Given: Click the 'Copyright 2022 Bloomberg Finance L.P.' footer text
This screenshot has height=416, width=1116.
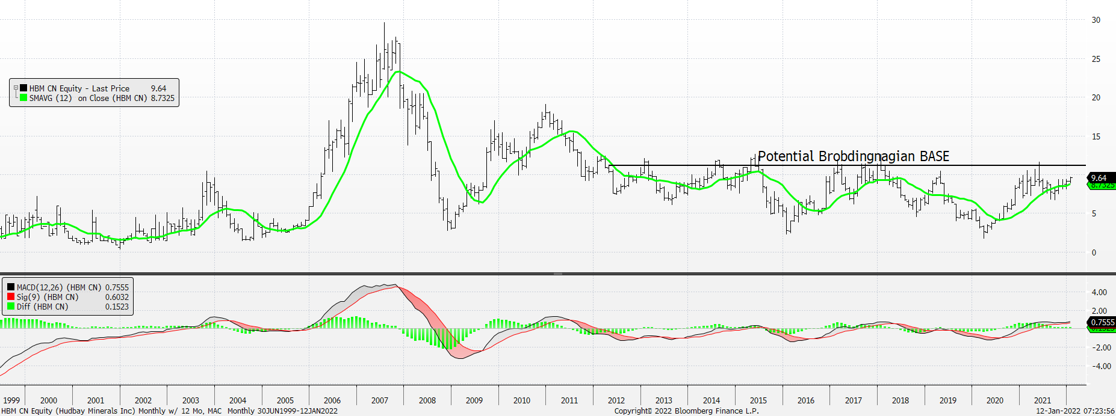Looking at the screenshot, I should pos(687,411).
